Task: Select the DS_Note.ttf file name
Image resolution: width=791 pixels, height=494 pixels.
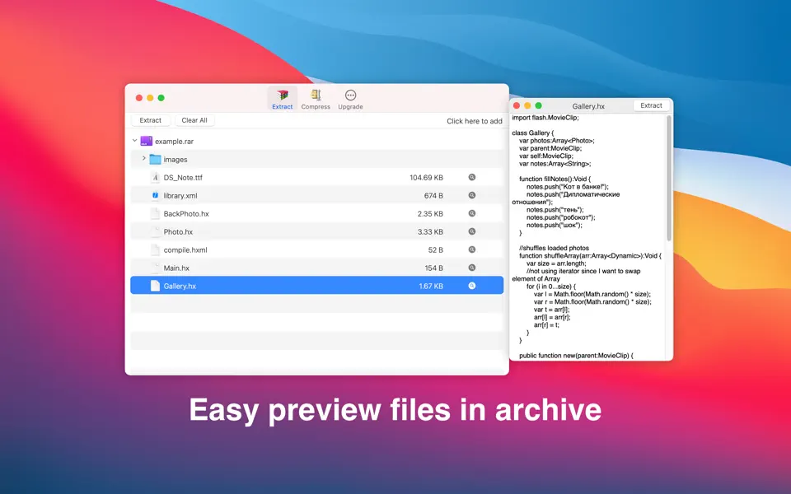Action: coord(183,178)
